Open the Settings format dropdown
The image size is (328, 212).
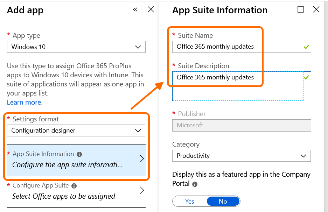click(76, 130)
